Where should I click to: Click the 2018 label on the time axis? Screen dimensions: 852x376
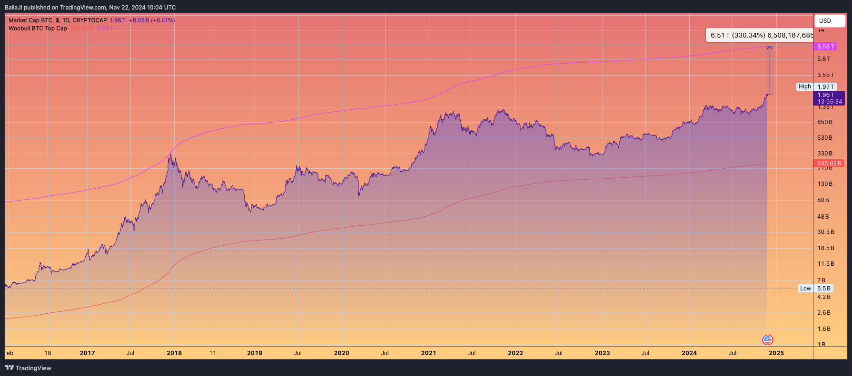(x=174, y=353)
